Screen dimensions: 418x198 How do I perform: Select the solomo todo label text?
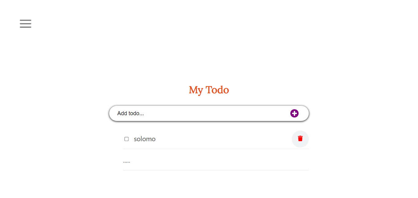[x=145, y=139]
